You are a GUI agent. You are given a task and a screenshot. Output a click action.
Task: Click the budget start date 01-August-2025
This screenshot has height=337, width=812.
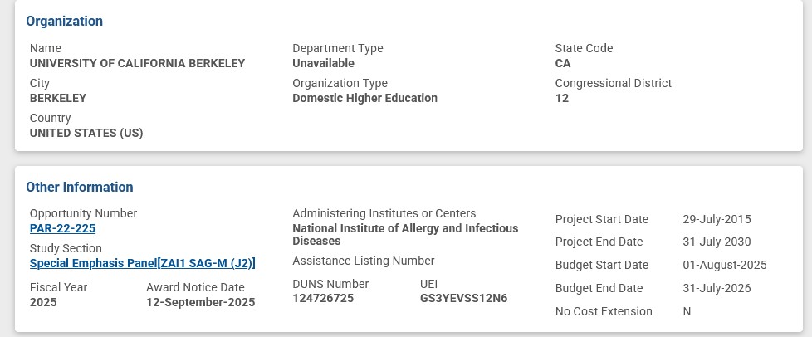724,265
